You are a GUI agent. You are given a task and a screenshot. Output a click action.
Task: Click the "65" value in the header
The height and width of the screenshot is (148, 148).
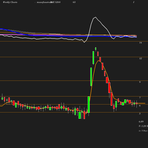click(74, 2)
